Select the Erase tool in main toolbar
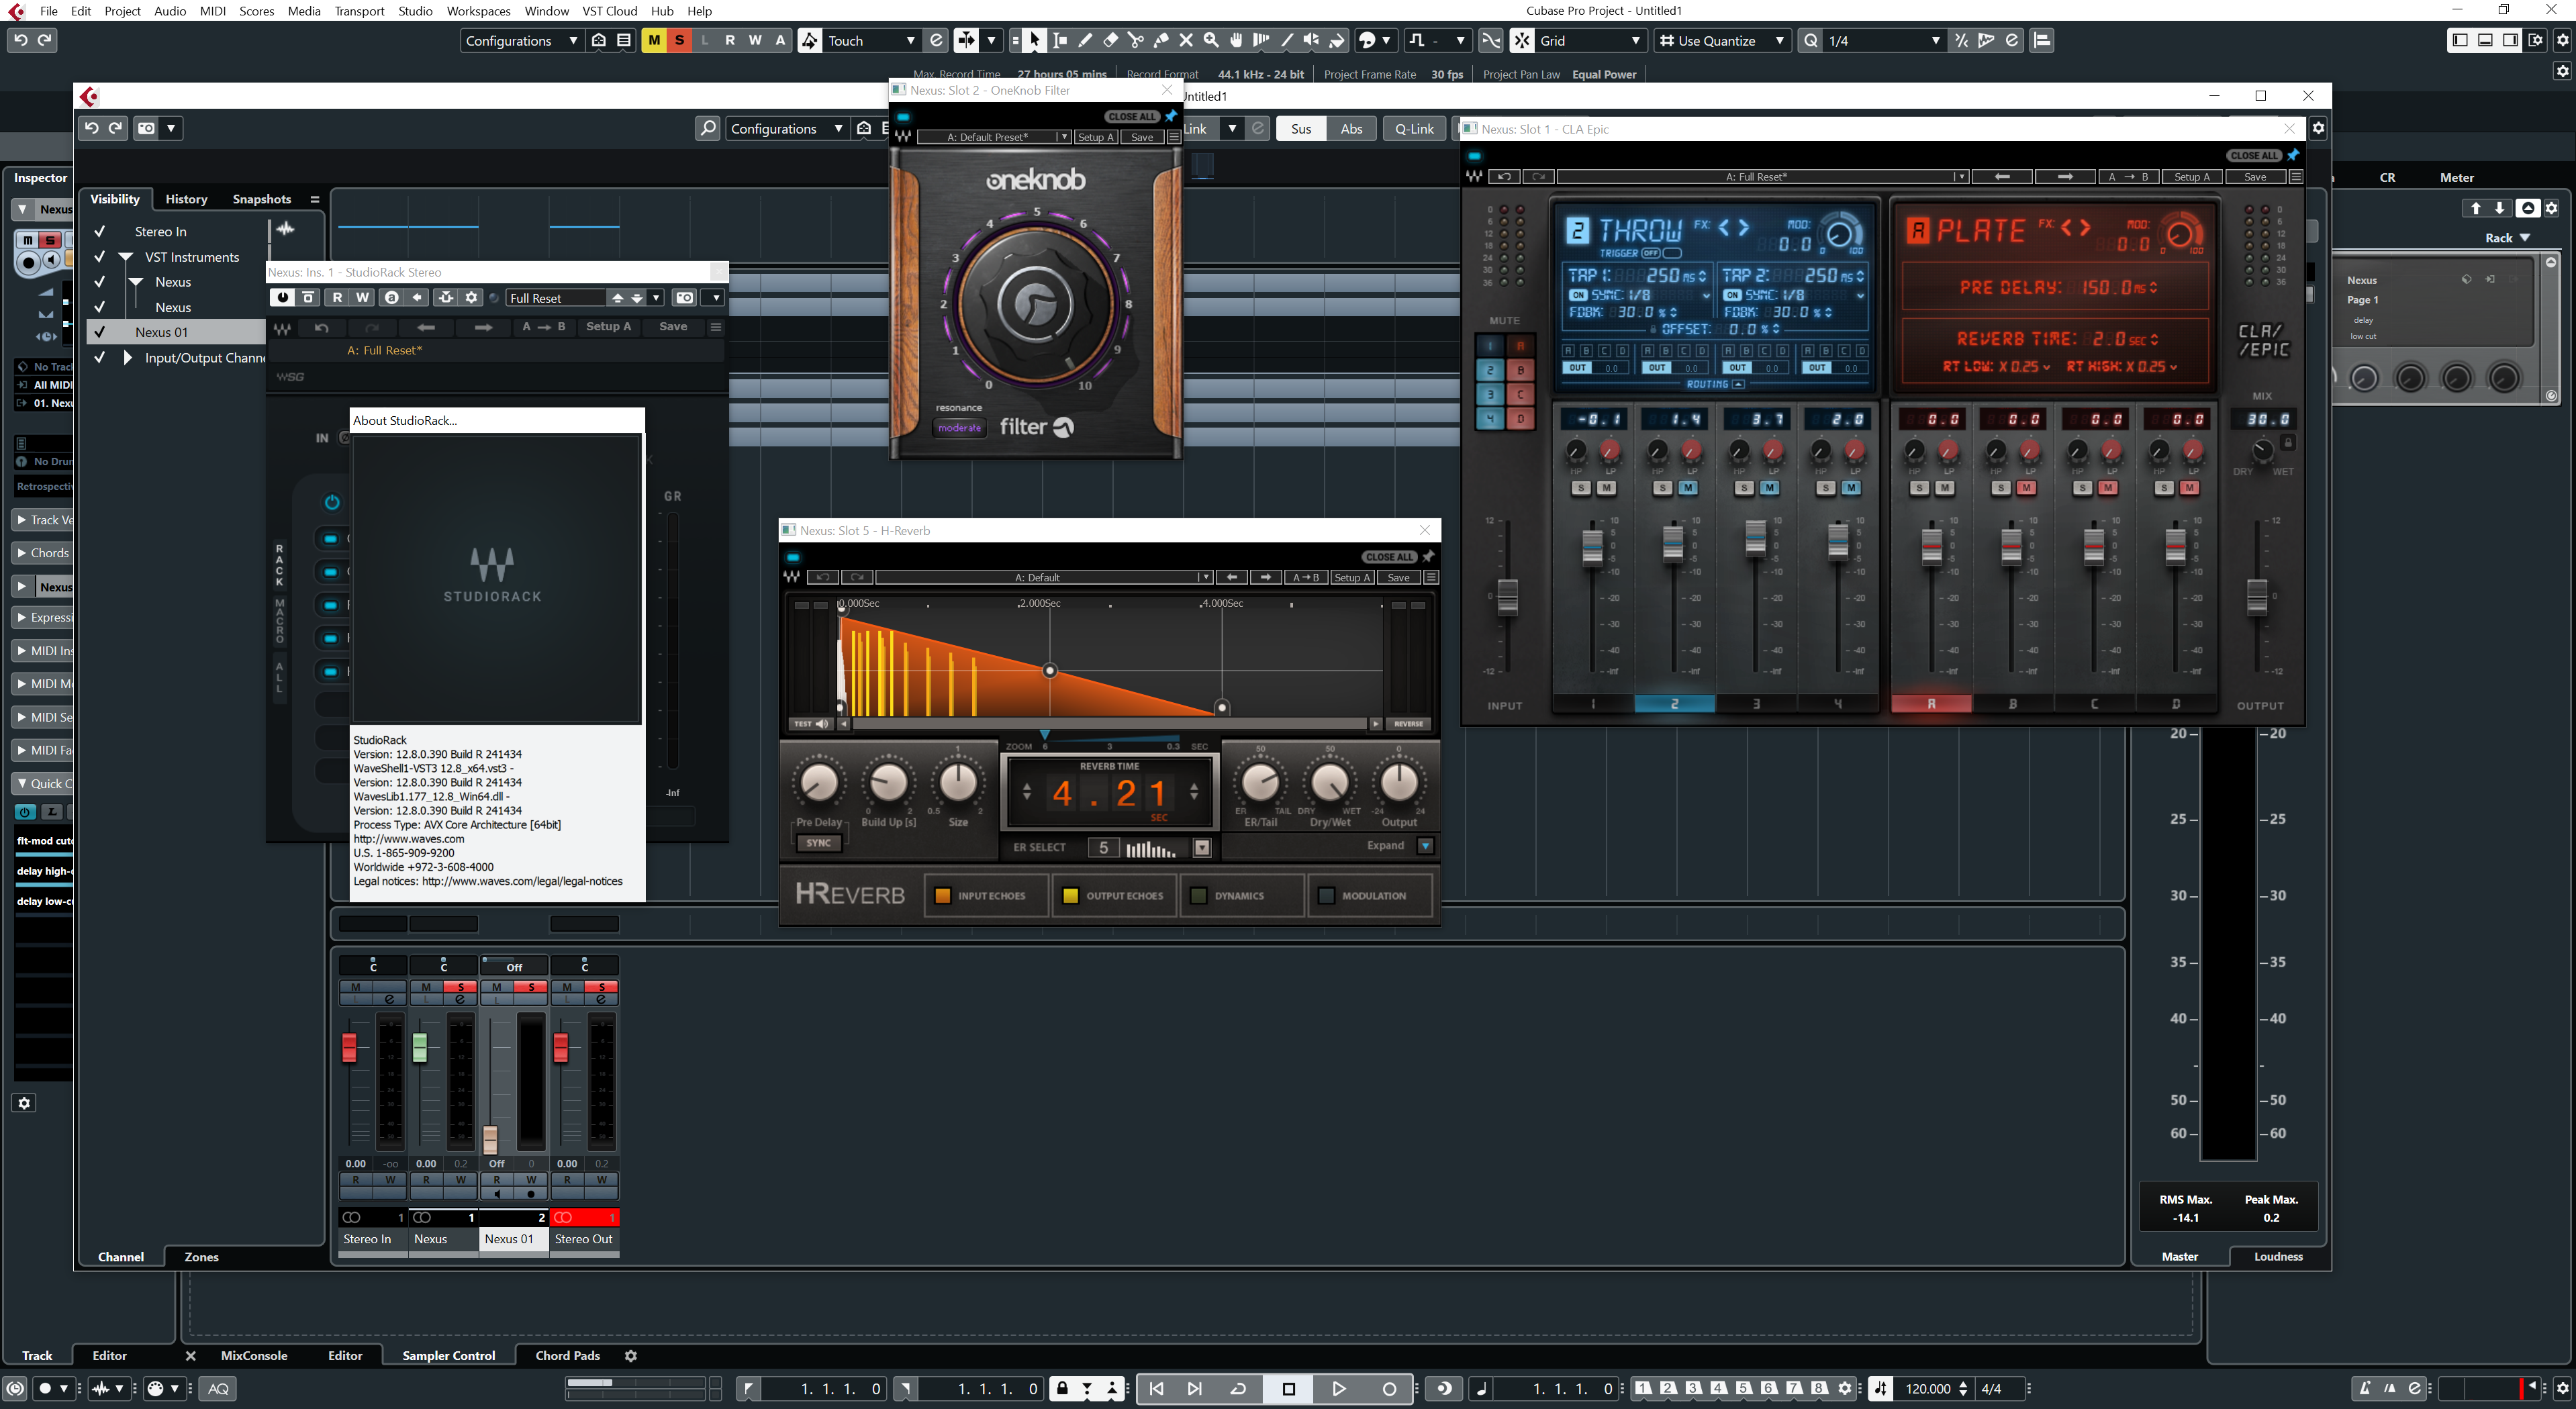Image resolution: width=2576 pixels, height=1409 pixels. pos(1110,40)
